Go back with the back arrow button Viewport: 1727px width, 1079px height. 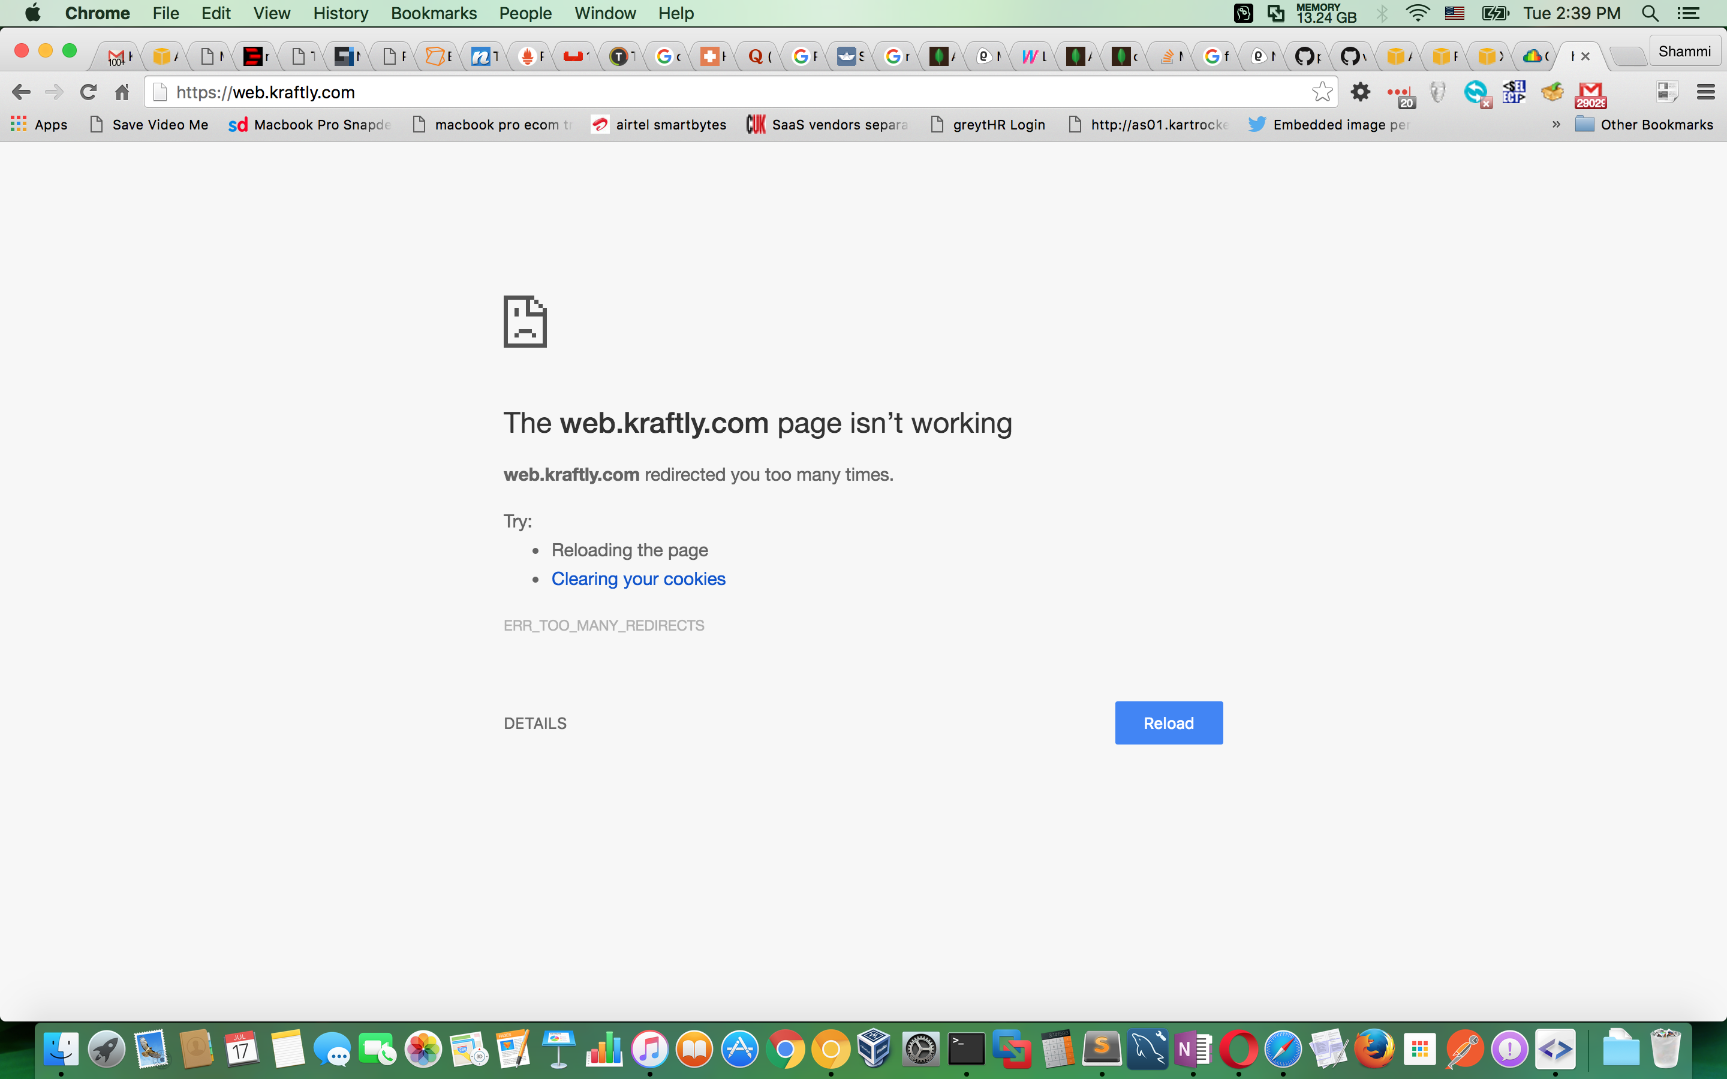pos(22,92)
